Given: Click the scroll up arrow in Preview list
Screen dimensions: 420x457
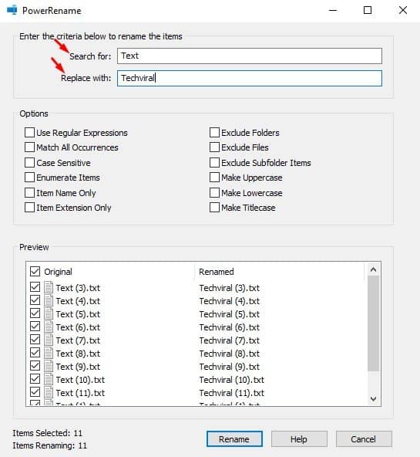Looking at the screenshot, I should click(x=373, y=269).
